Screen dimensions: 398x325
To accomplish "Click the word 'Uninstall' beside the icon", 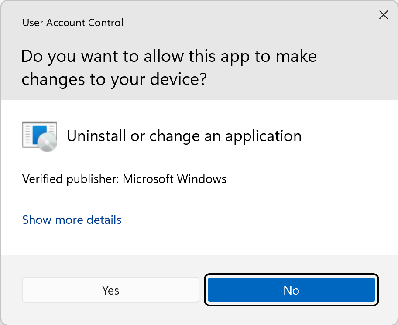I will (96, 136).
